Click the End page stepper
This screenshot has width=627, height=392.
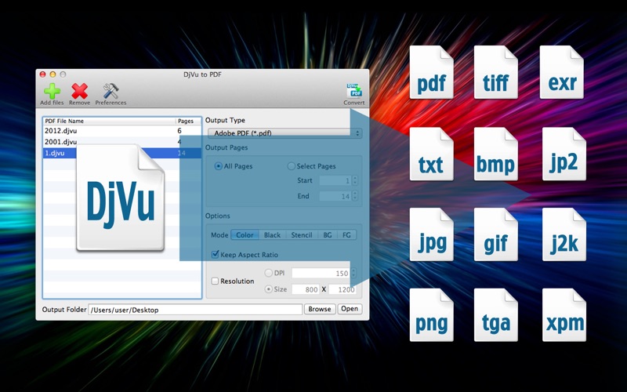[355, 196]
